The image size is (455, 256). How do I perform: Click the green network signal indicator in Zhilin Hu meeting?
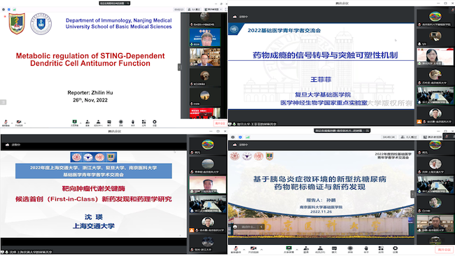click(14, 9)
